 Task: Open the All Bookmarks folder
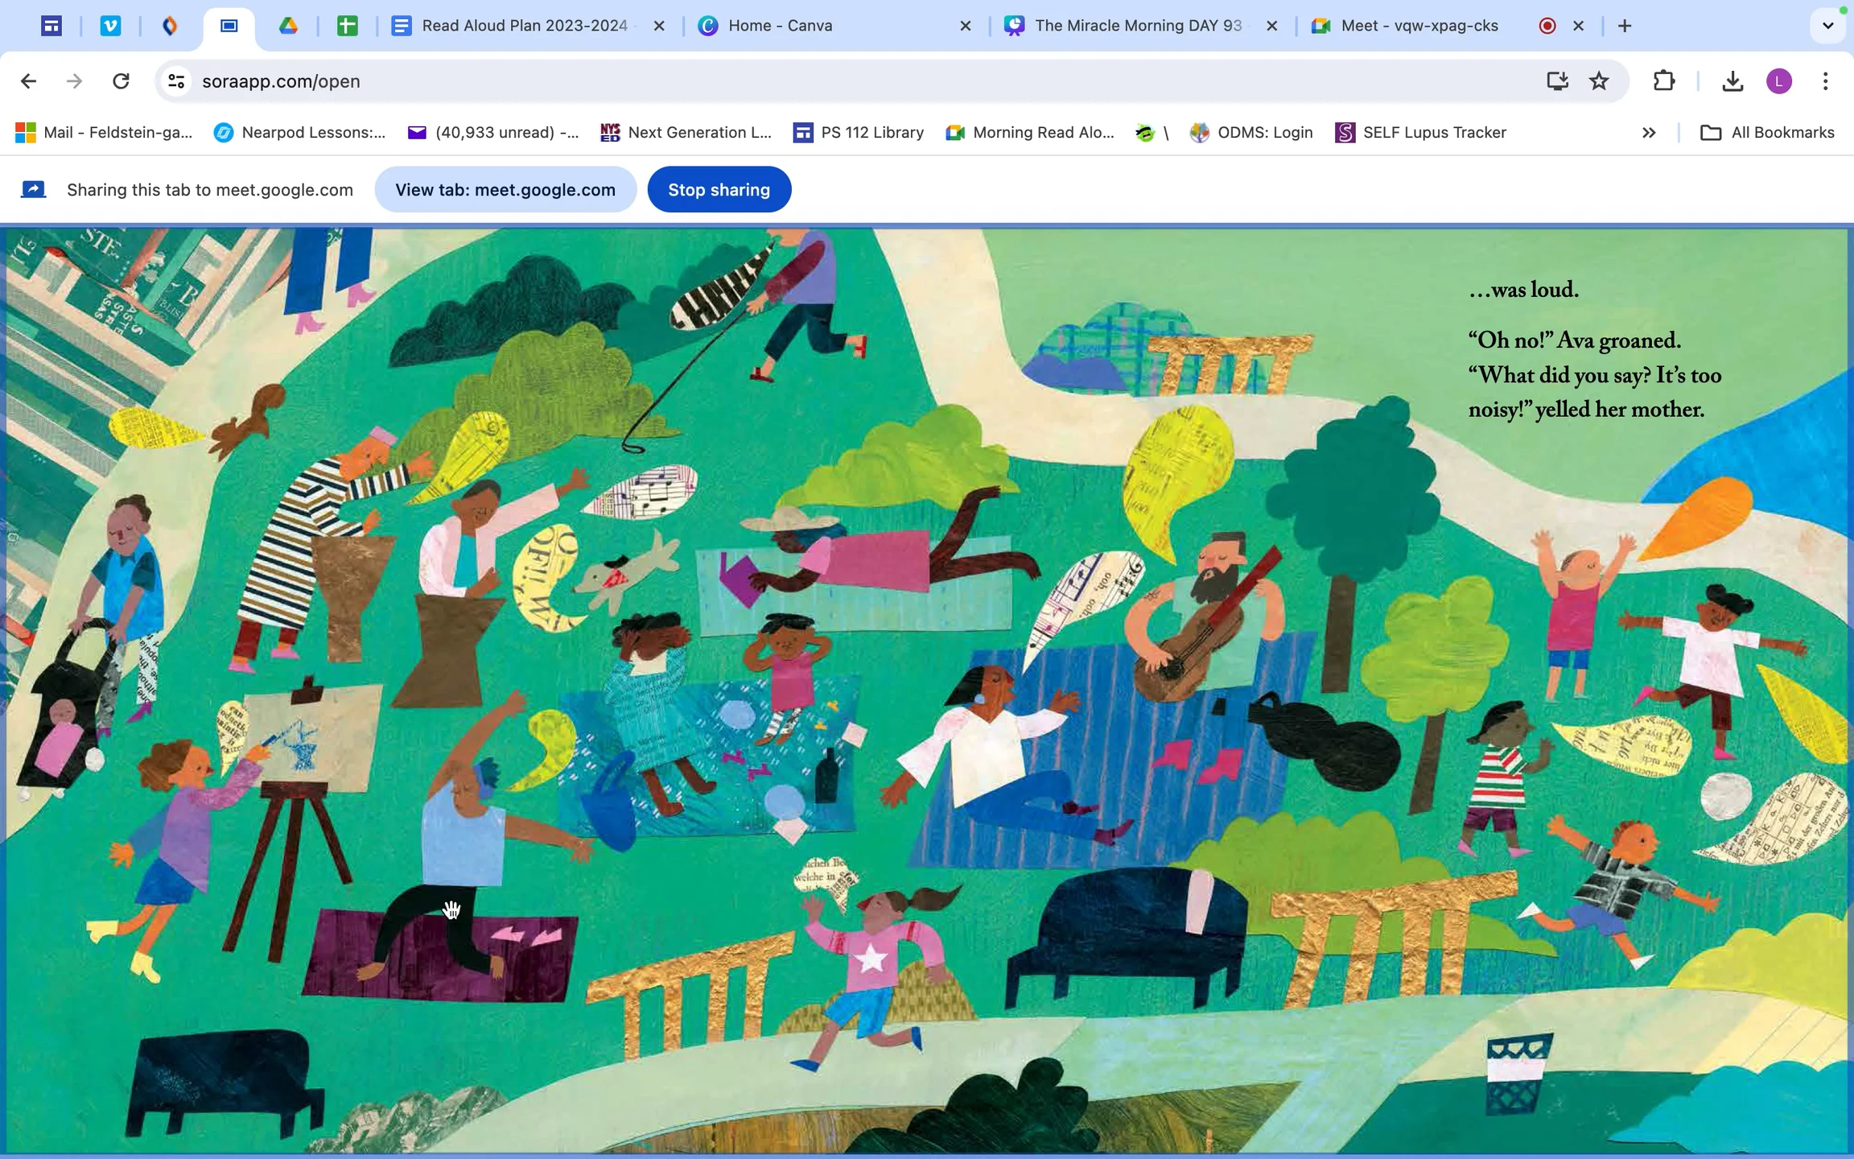click(x=1767, y=132)
